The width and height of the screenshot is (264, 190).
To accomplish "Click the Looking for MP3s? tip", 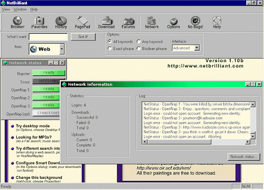I will (x=34, y=137).
